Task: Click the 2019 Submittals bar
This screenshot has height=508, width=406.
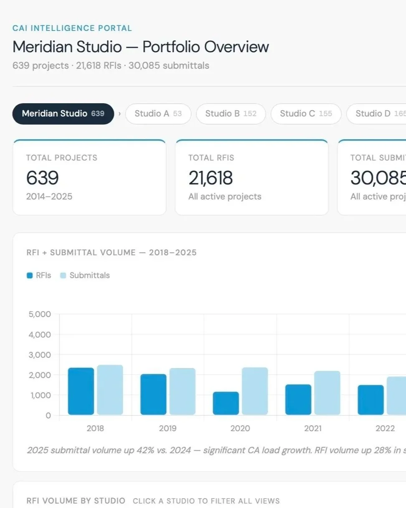Action: pyautogui.click(x=183, y=391)
